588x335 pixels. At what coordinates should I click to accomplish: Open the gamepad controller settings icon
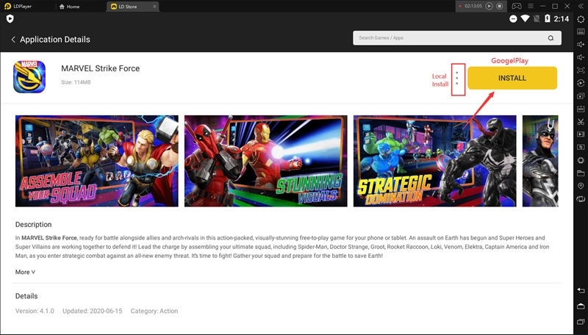point(517,6)
